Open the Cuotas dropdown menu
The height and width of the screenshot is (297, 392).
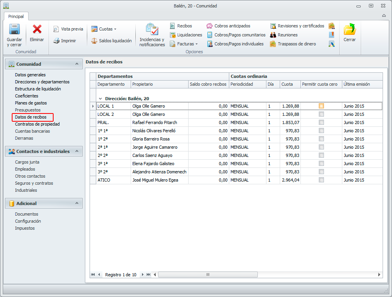[104, 29]
